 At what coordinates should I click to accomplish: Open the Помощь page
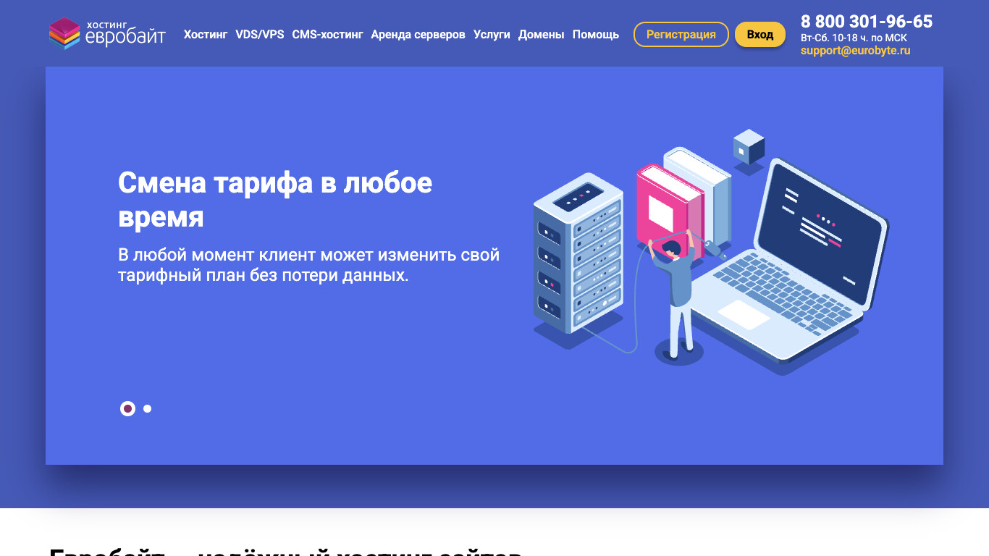pyautogui.click(x=596, y=34)
